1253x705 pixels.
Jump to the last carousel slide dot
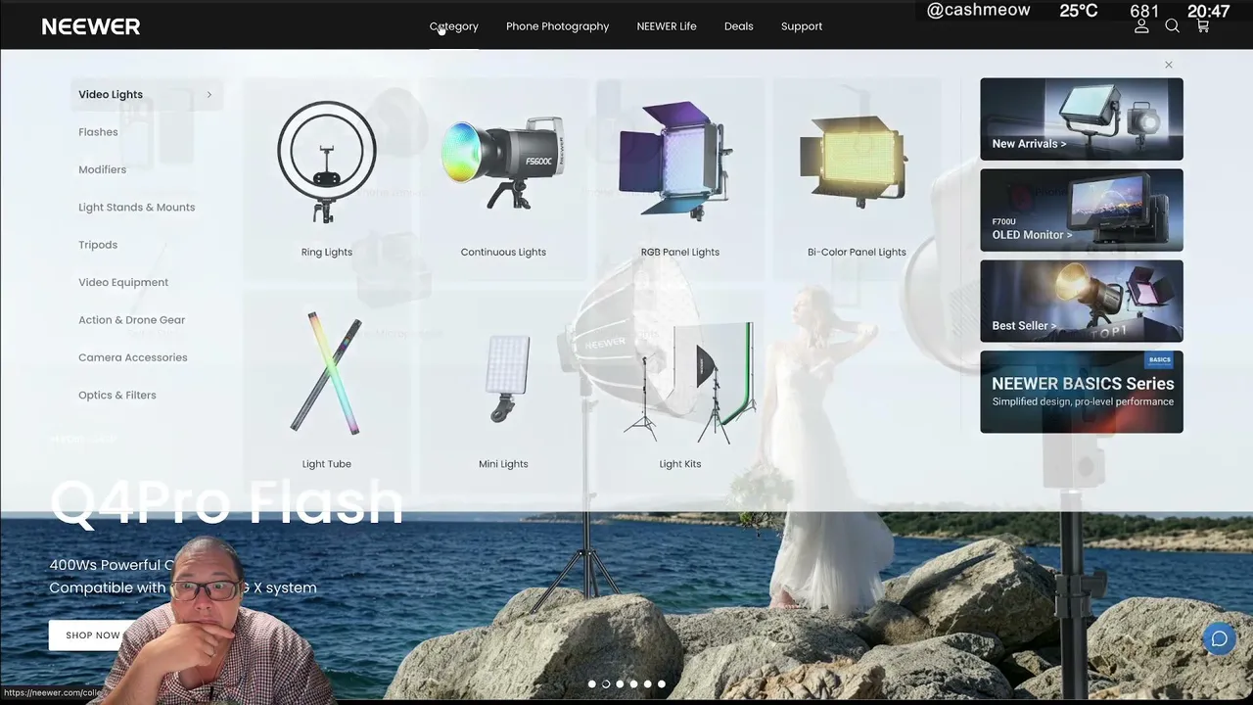click(x=662, y=684)
